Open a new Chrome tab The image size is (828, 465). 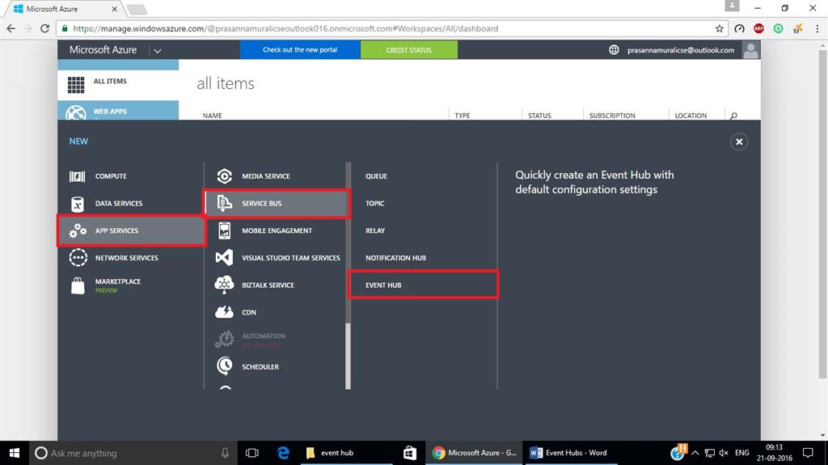(136, 9)
